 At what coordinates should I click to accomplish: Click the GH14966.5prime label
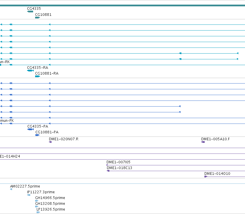pos(50,198)
